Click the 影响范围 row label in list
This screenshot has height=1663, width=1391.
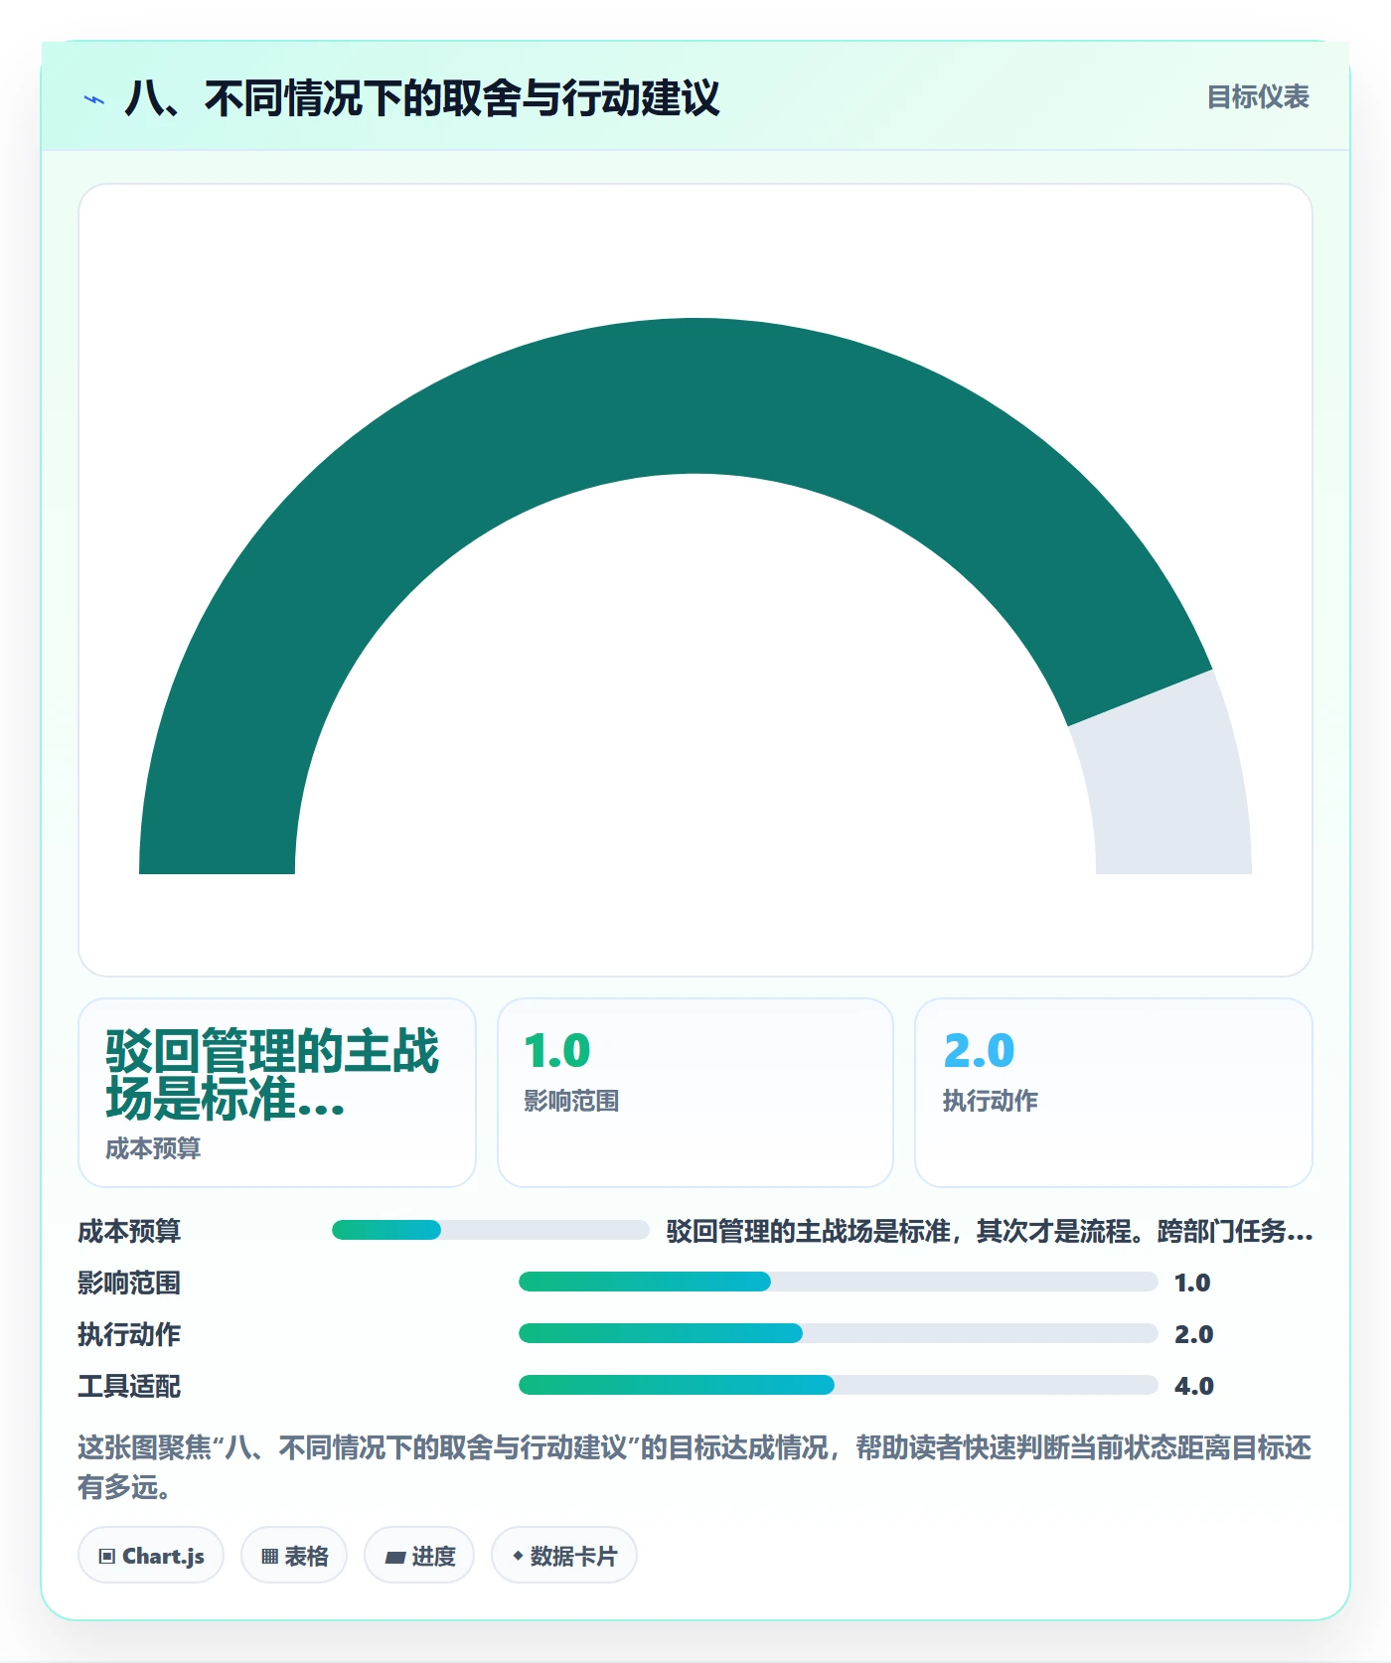pos(129,1283)
